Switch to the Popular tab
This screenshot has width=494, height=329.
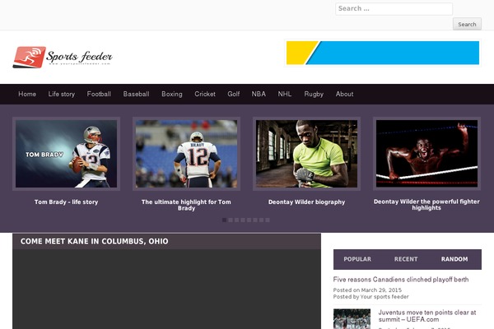(x=357, y=259)
